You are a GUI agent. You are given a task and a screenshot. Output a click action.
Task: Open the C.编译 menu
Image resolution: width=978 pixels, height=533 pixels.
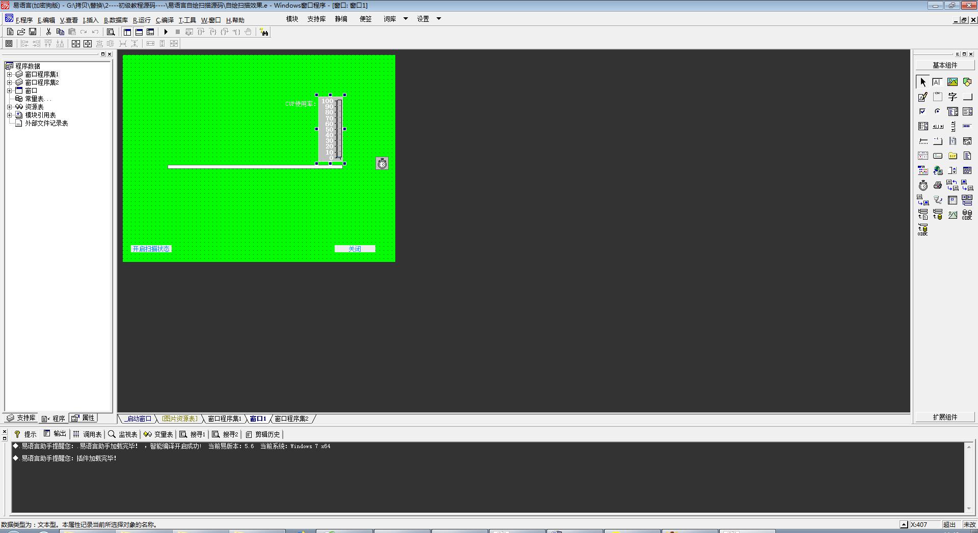tap(165, 20)
